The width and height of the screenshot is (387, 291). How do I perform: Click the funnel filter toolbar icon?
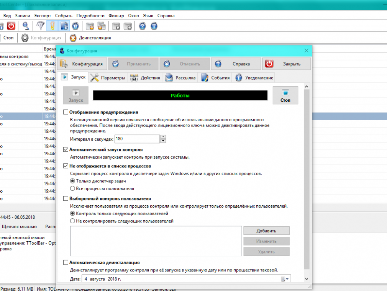point(40,26)
